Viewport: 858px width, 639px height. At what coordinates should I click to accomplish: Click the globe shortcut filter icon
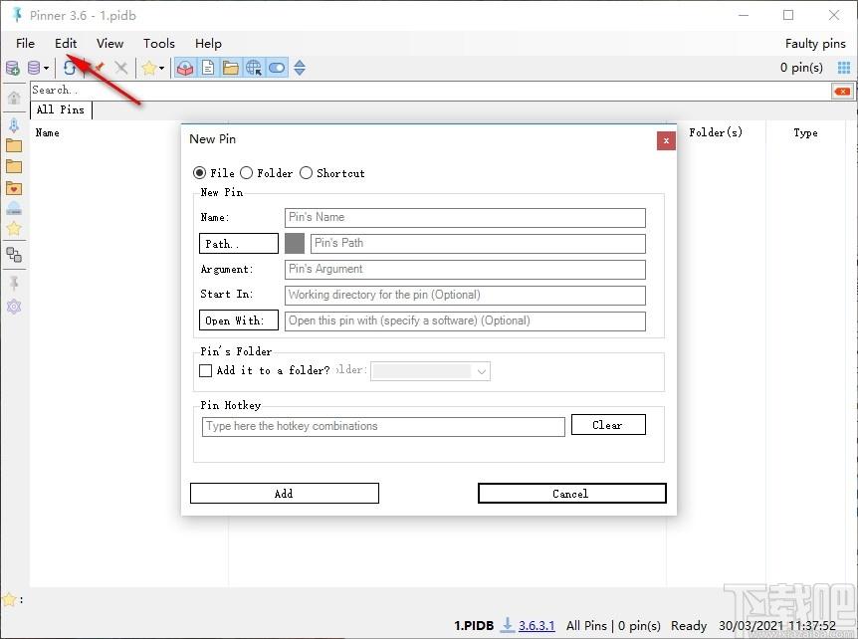point(254,68)
